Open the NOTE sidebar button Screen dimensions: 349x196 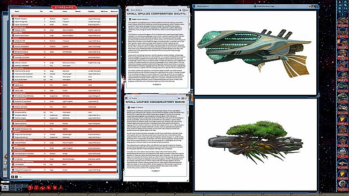343,142
